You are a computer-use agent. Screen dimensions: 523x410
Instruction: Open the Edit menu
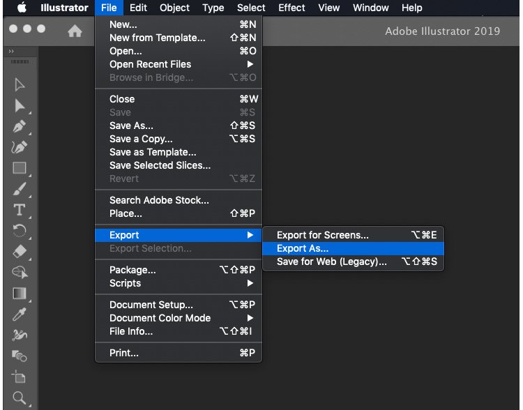coord(138,8)
